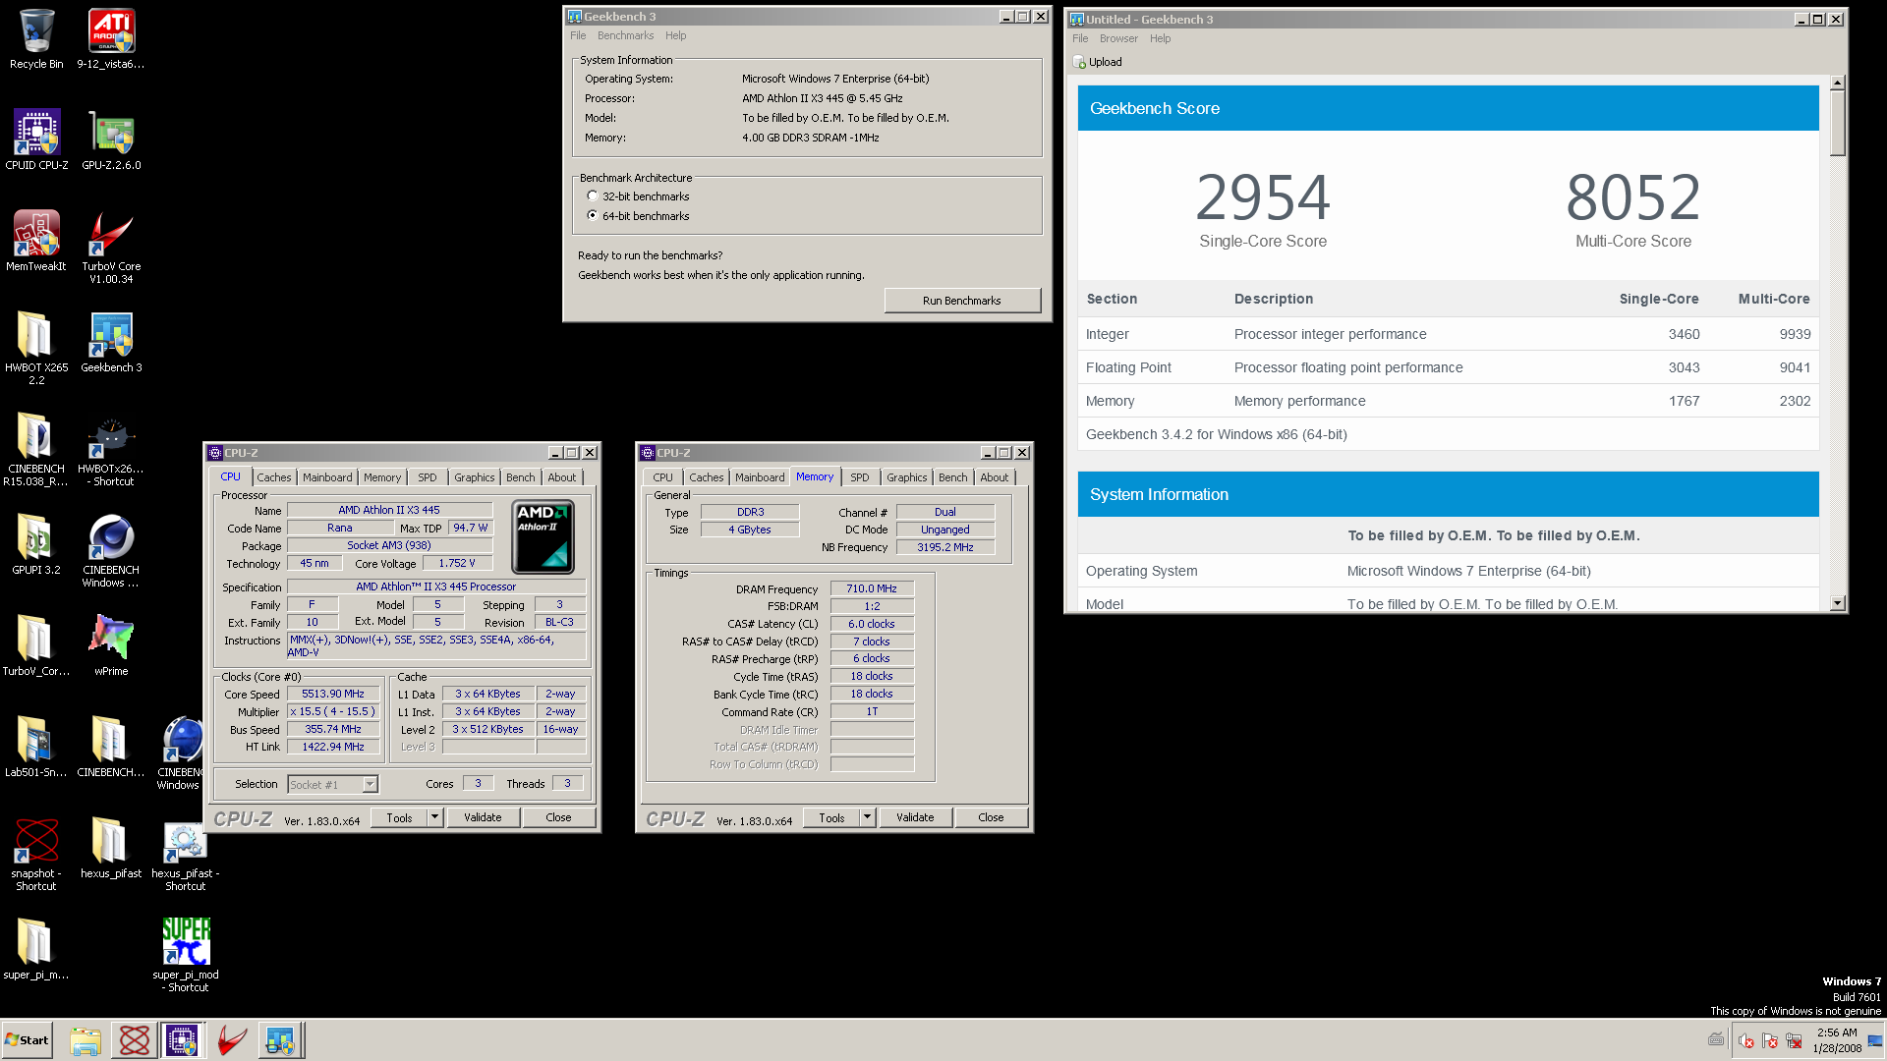
Task: Launch CPUID CPU-Z desktop shortcut
Action: [36, 140]
